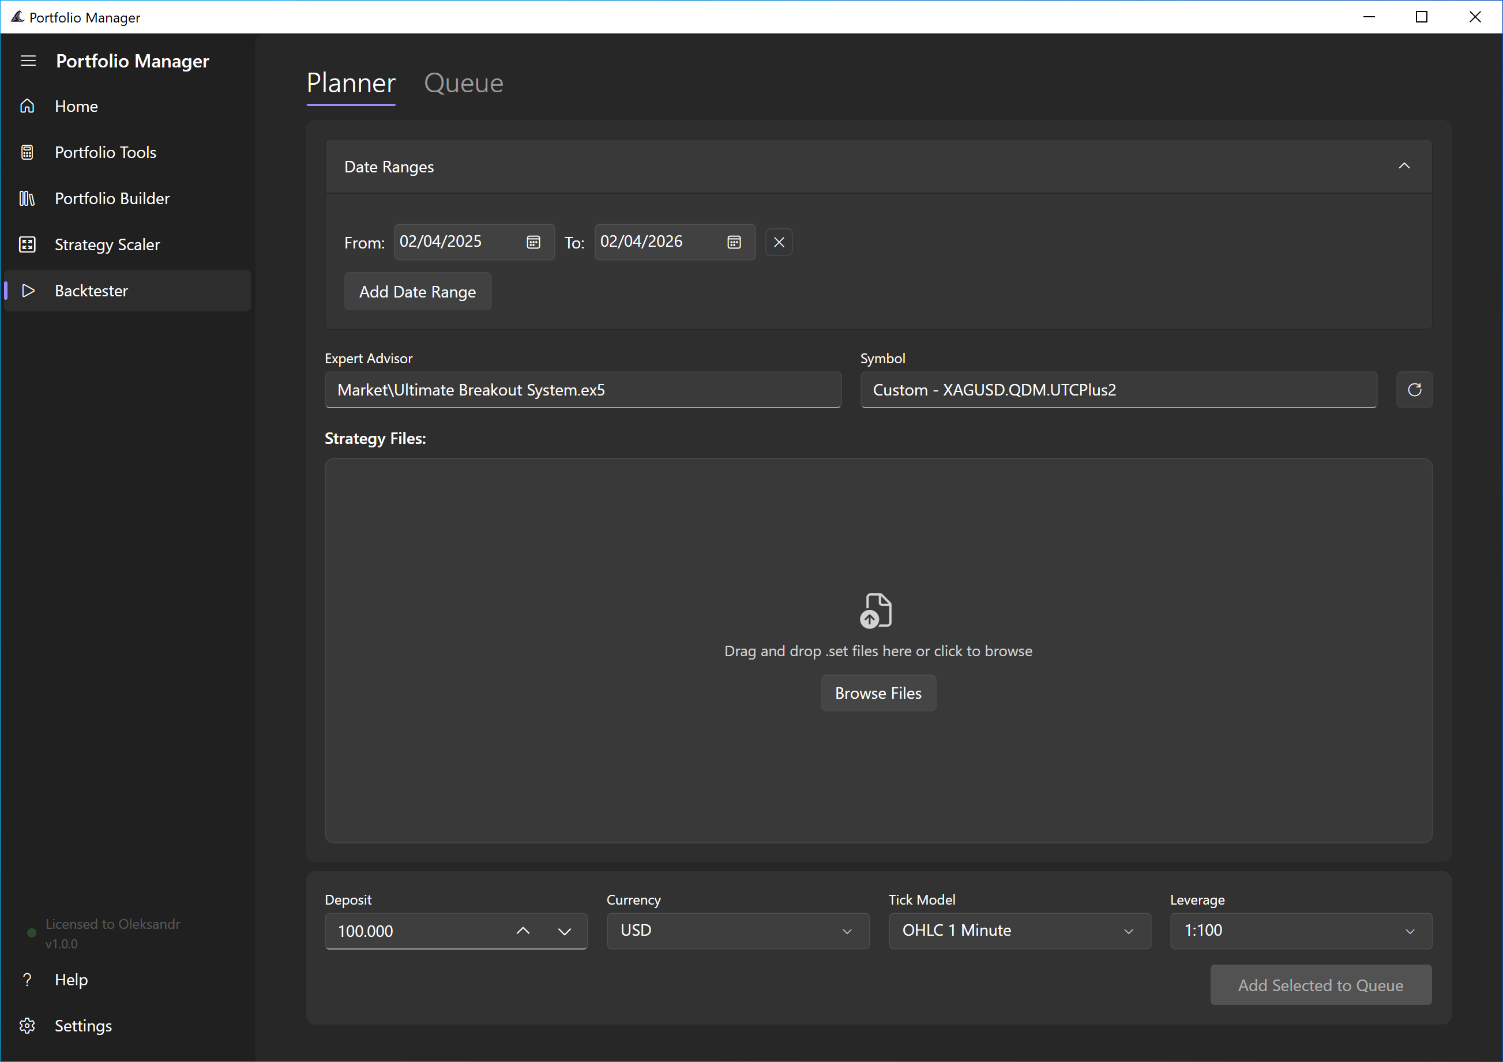Refresh the symbol list
The height and width of the screenshot is (1062, 1503).
click(1415, 390)
